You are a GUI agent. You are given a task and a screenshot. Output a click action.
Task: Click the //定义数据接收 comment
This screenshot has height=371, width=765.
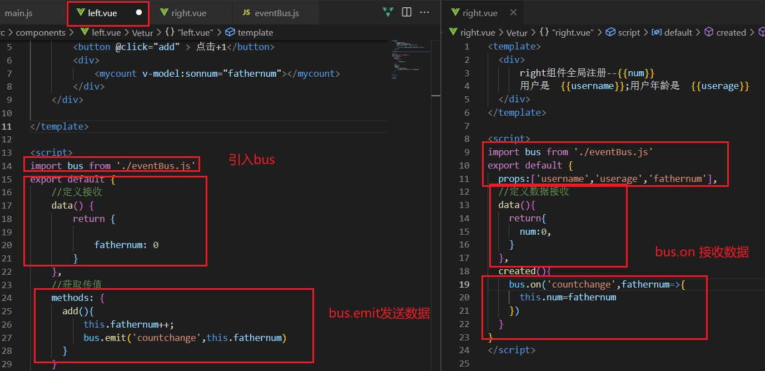pyautogui.click(x=534, y=191)
